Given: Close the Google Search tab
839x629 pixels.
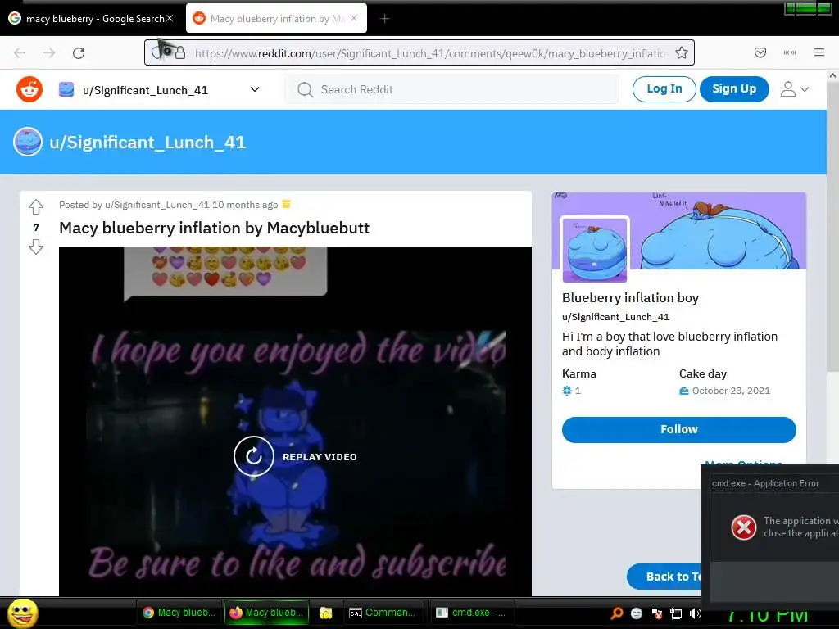Looking at the screenshot, I should pyautogui.click(x=170, y=18).
